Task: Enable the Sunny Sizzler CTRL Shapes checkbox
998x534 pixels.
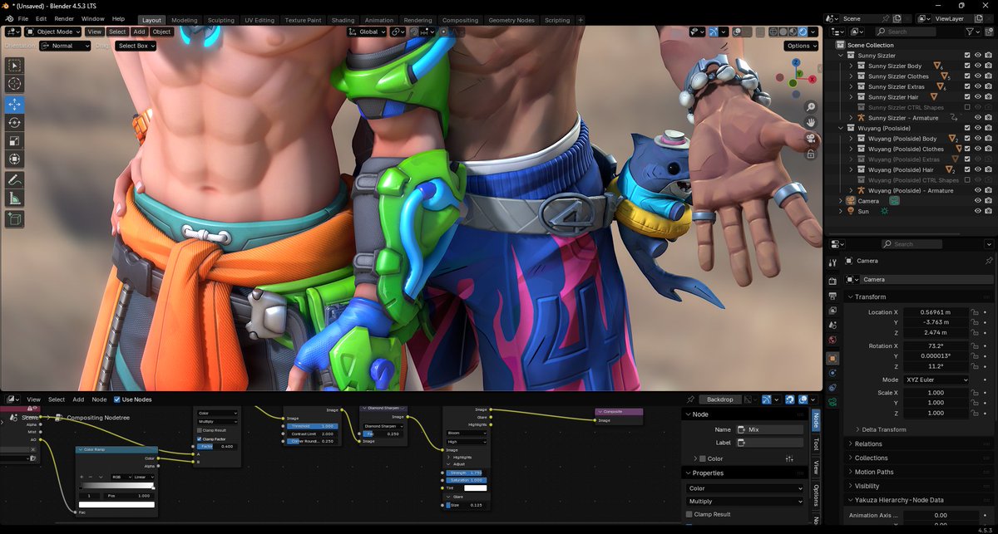Action: [967, 107]
